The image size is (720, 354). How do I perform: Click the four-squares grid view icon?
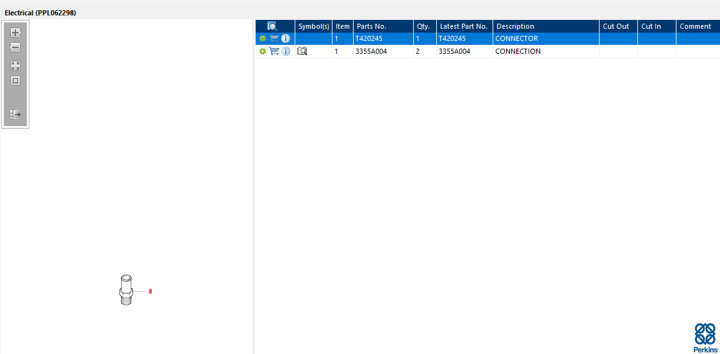pos(15,66)
